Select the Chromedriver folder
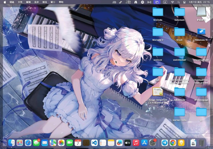Screen dimensions: 213x149 201,52
